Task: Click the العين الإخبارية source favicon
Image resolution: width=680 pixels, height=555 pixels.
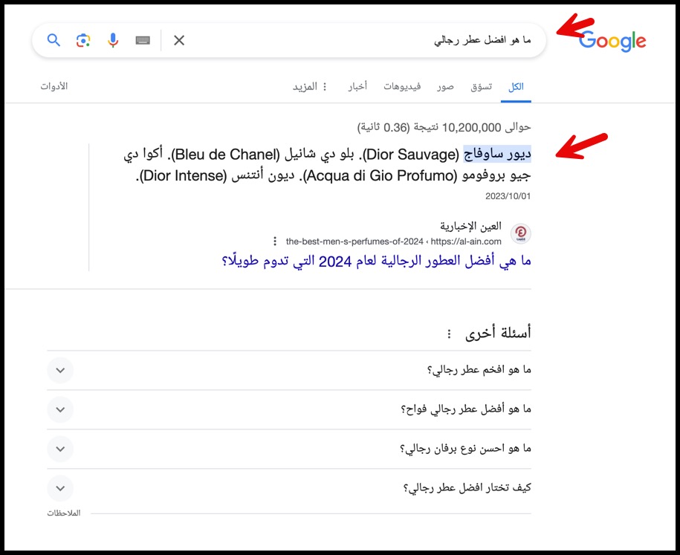Action: 520,232
